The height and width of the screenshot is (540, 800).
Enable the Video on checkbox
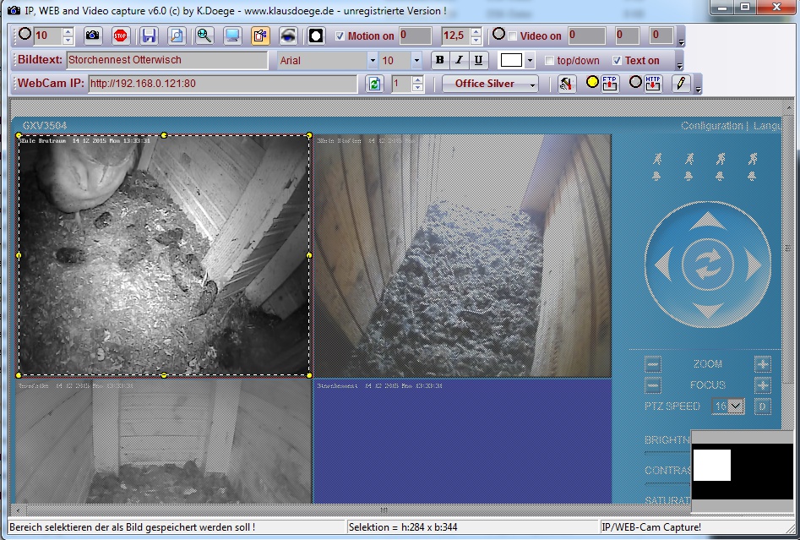(x=513, y=36)
